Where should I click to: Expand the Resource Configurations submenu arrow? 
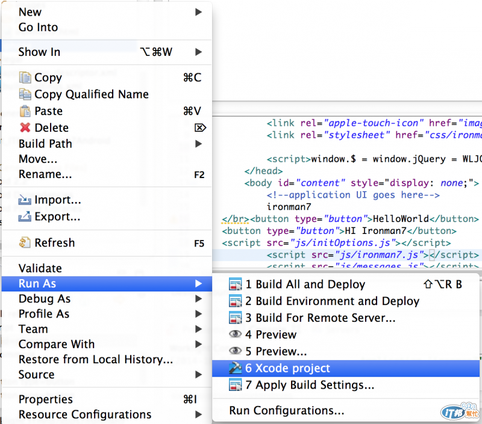point(199,414)
